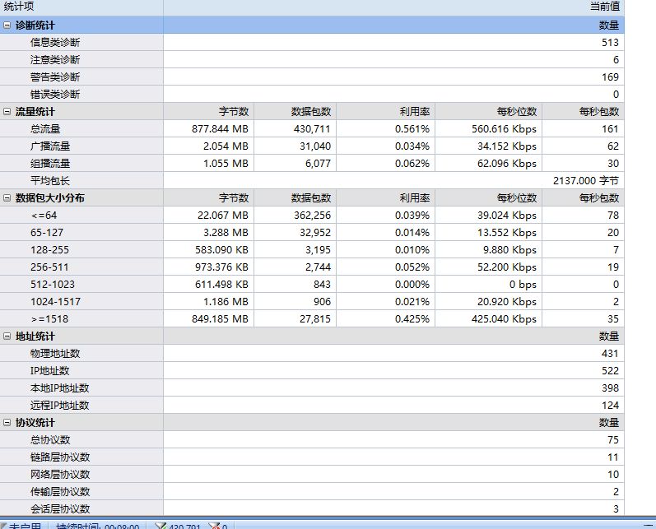Select the 会话层协议数 row
Screen dimensions: 656x529
point(312,509)
